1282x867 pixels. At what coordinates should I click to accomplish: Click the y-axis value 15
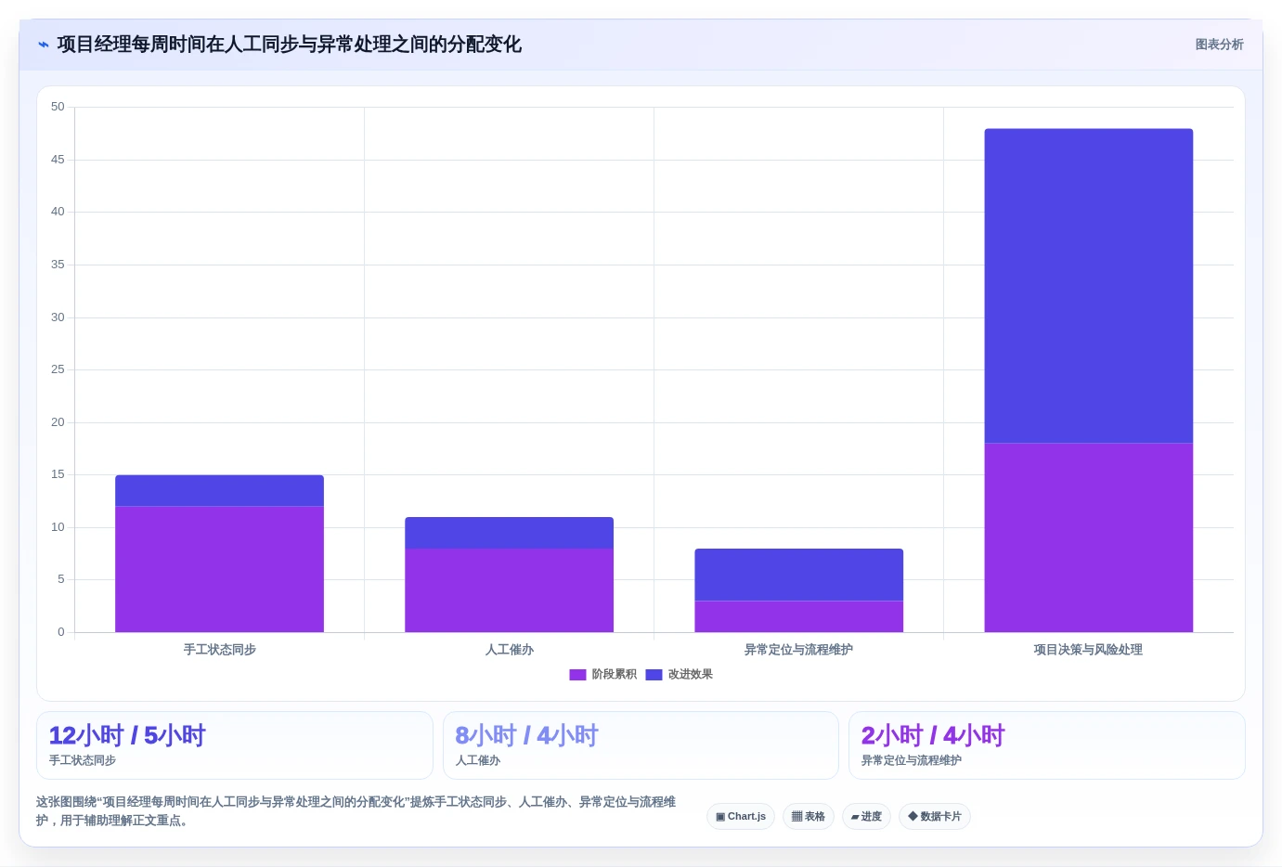[58, 474]
